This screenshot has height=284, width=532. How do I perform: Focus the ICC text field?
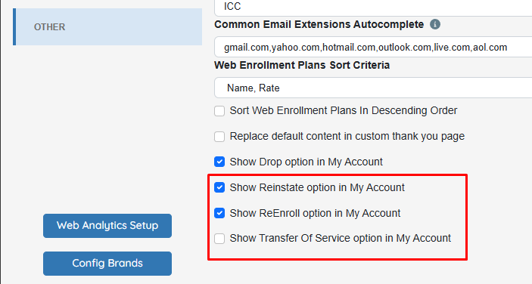[x=373, y=8]
